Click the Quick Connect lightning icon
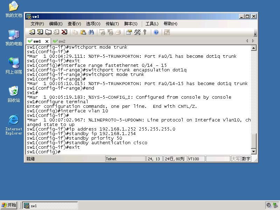Image resolution: width=280 pixels, height=210 pixels. click(40, 32)
